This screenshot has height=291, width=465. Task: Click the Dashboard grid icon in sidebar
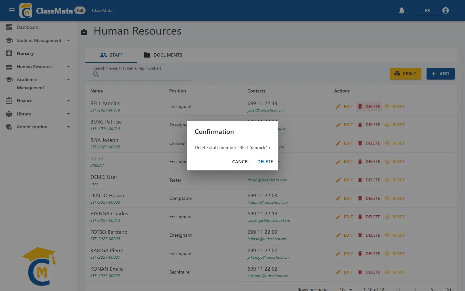point(9,27)
